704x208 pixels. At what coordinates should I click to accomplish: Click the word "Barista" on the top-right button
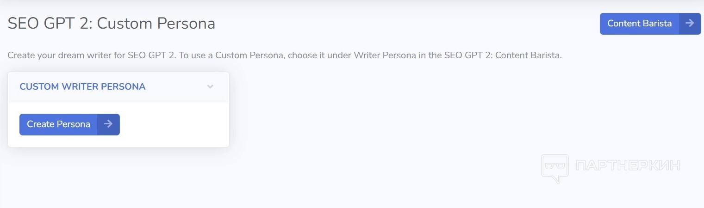point(657,24)
